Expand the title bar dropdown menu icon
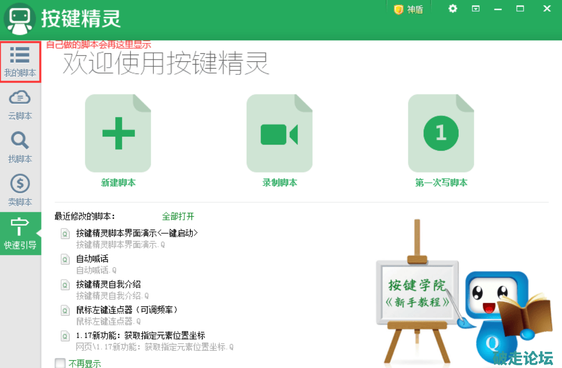The height and width of the screenshot is (368, 562). 475,9
